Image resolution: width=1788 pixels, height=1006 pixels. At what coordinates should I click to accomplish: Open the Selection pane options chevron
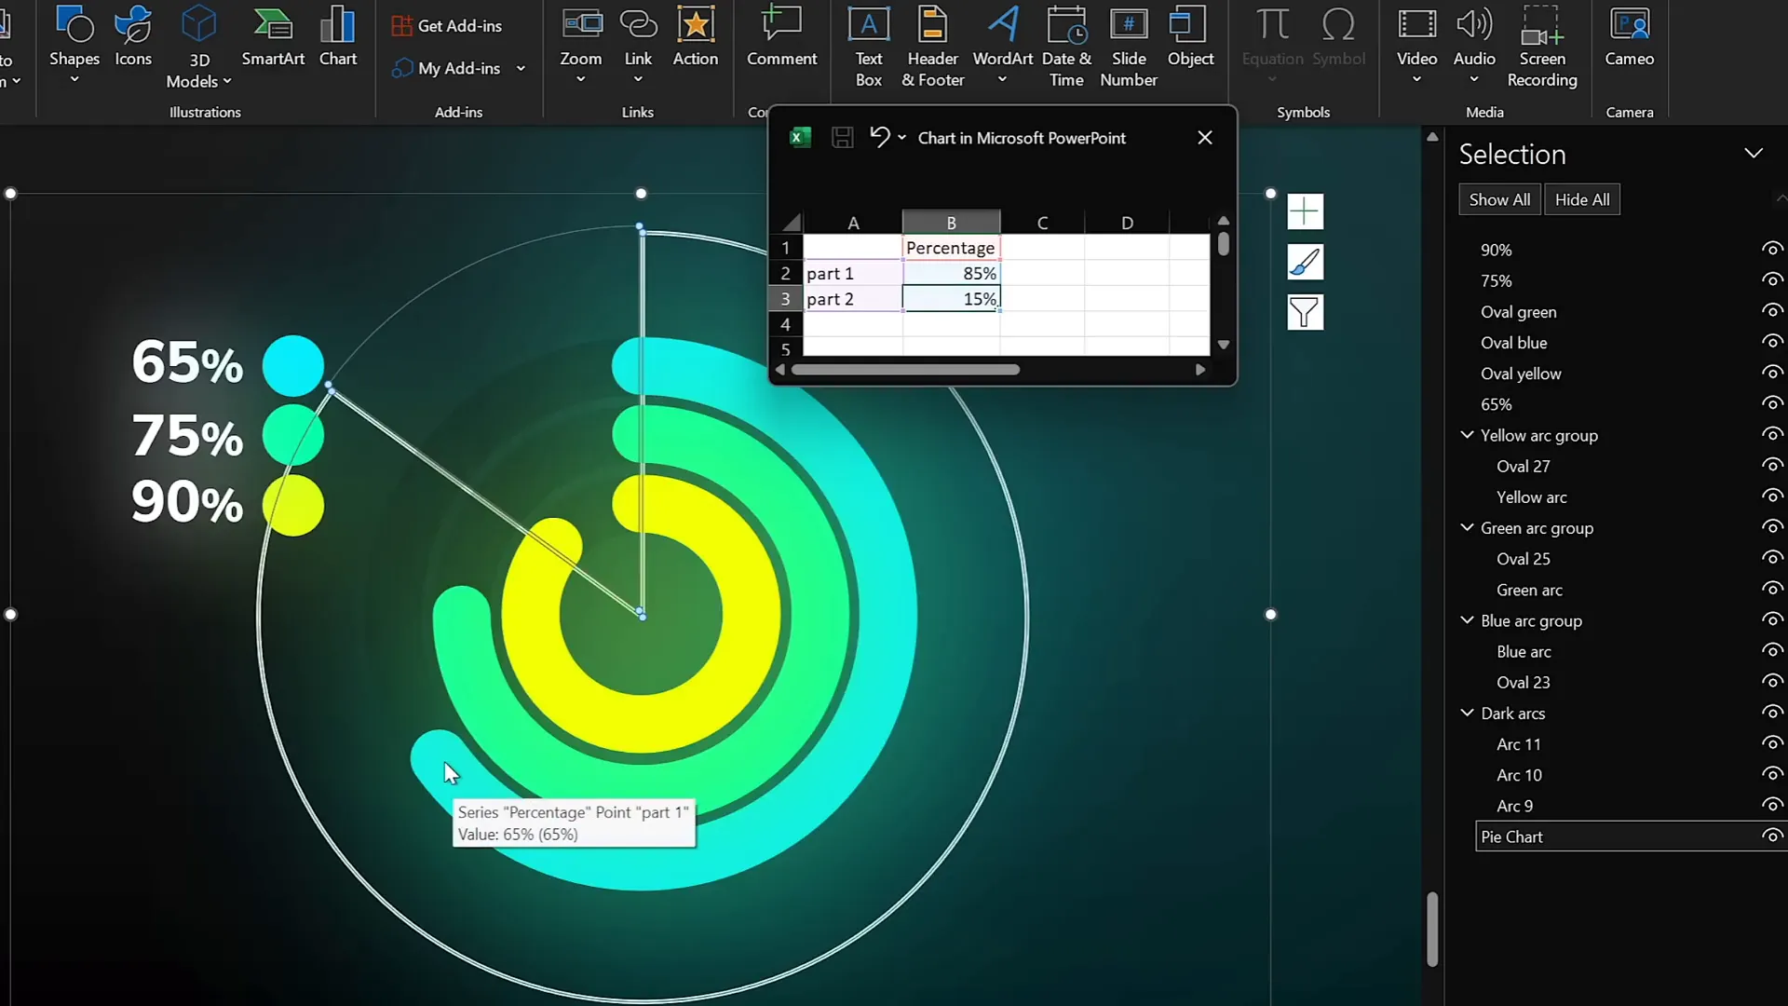(x=1754, y=153)
